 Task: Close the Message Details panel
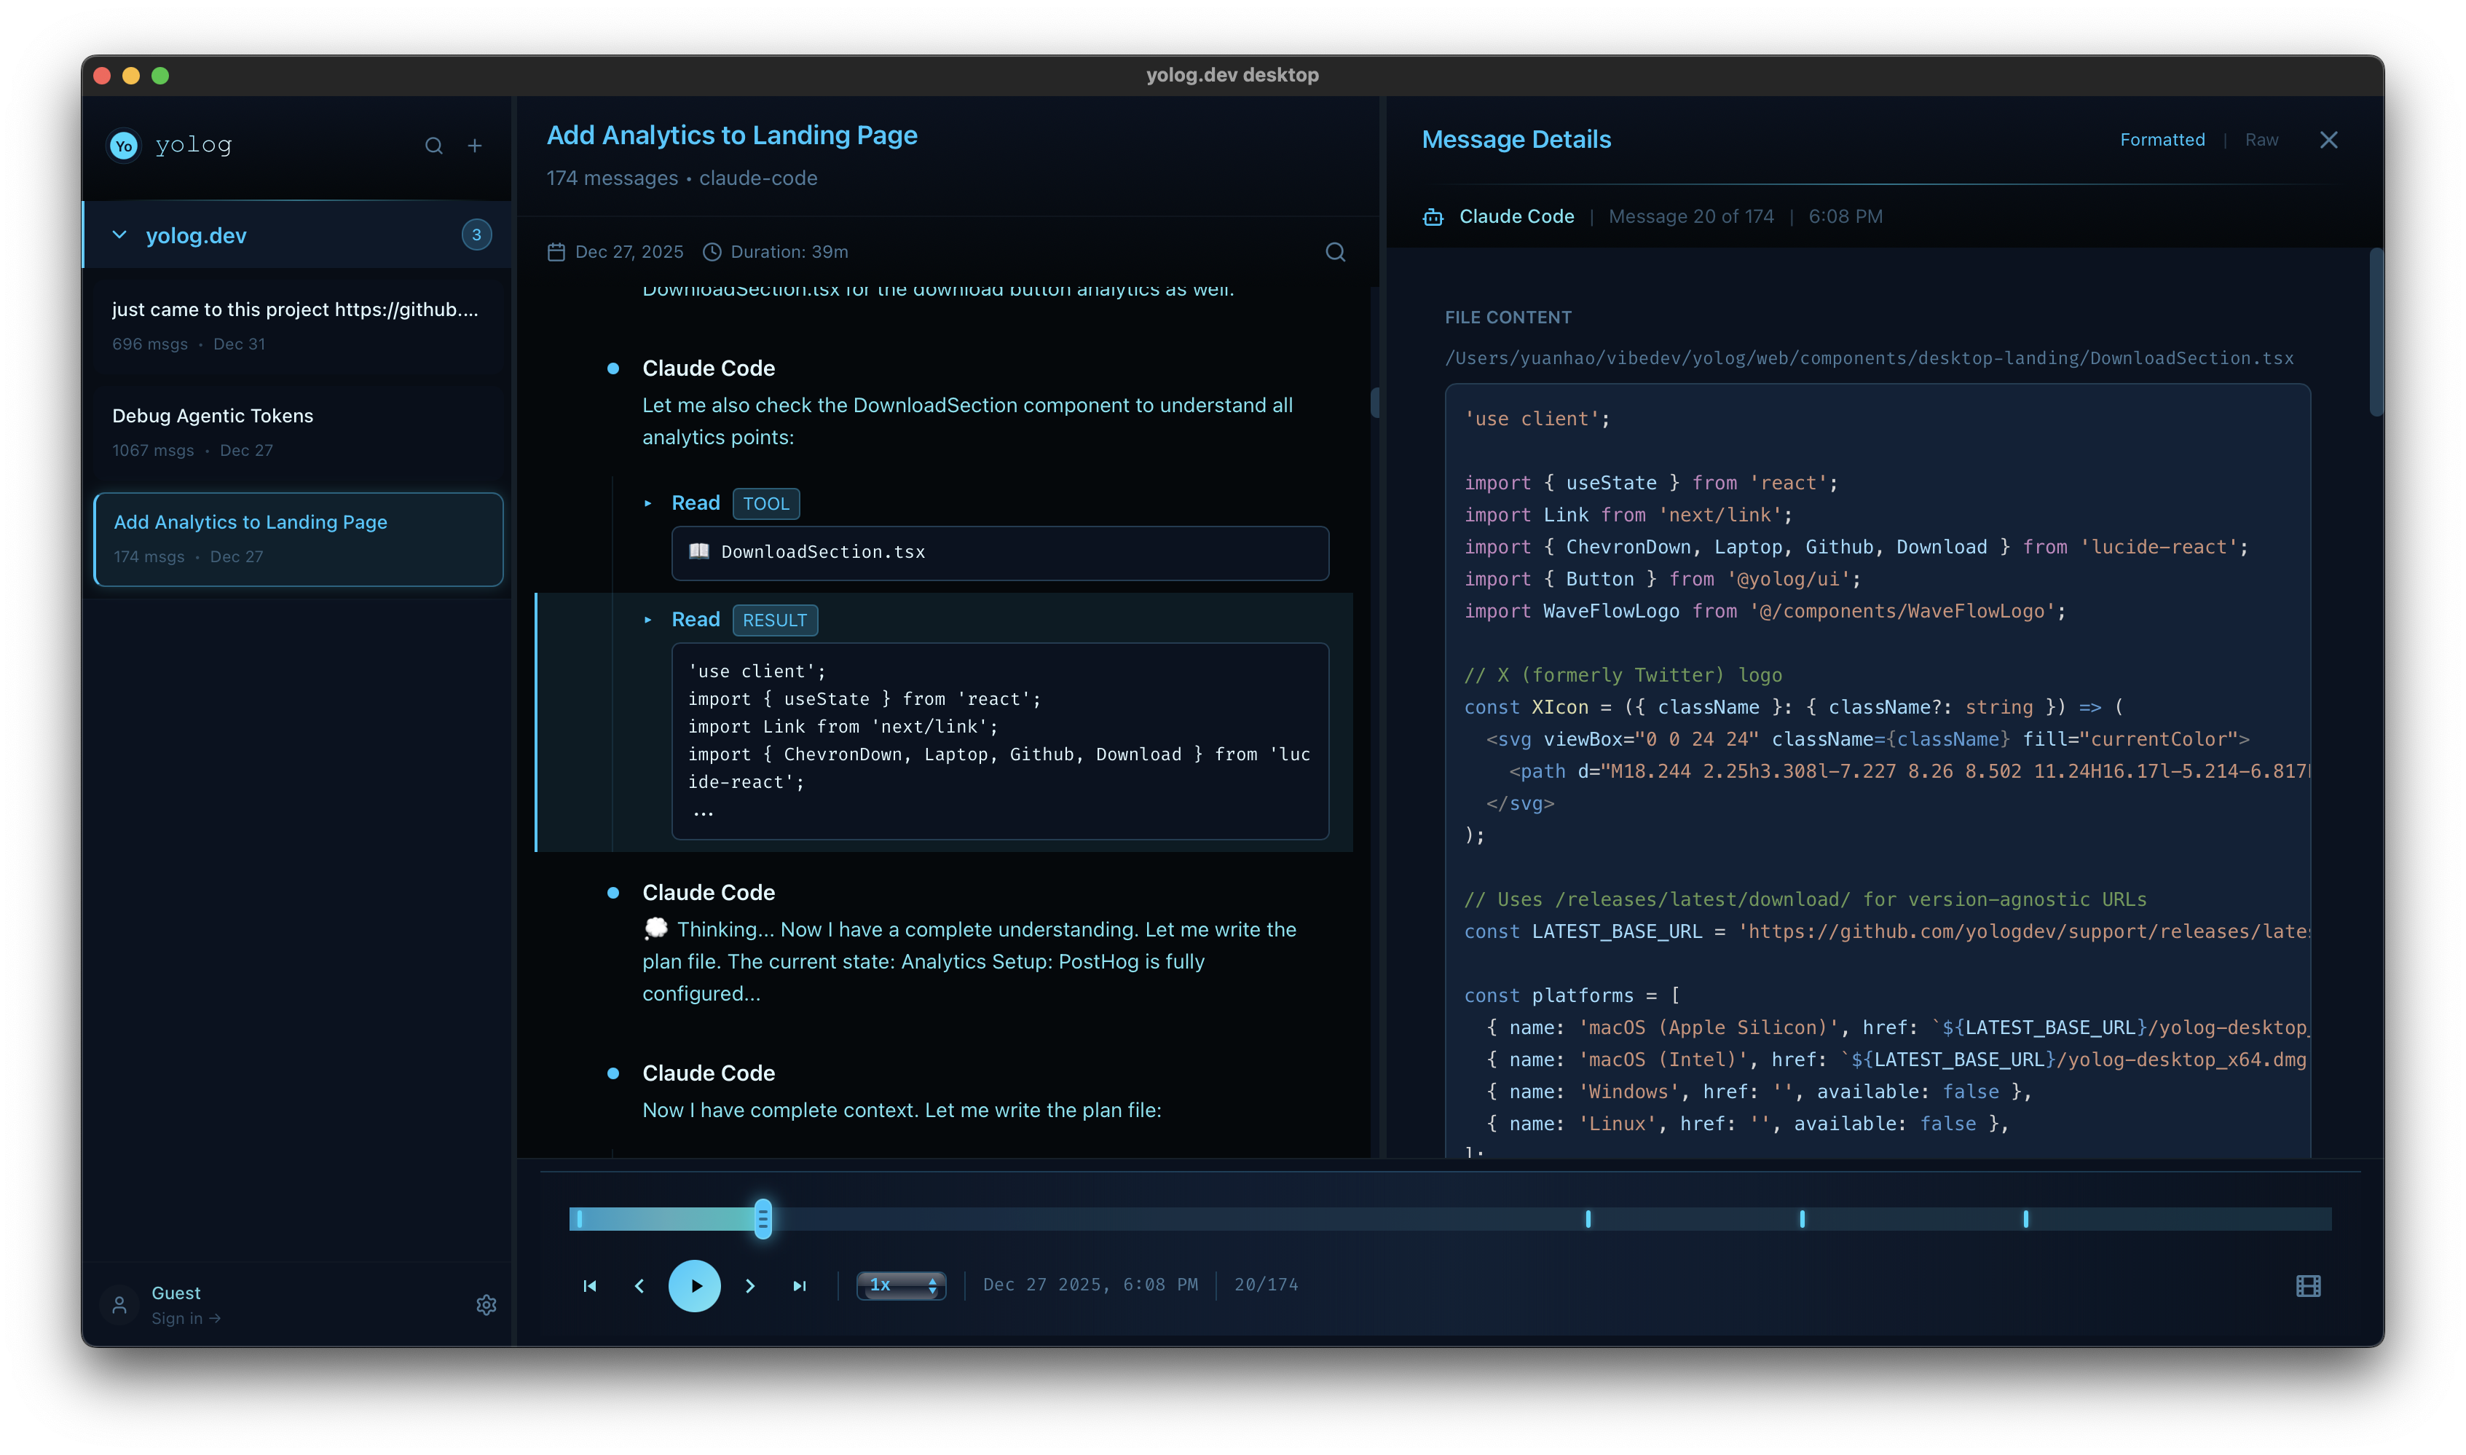[x=2330, y=139]
